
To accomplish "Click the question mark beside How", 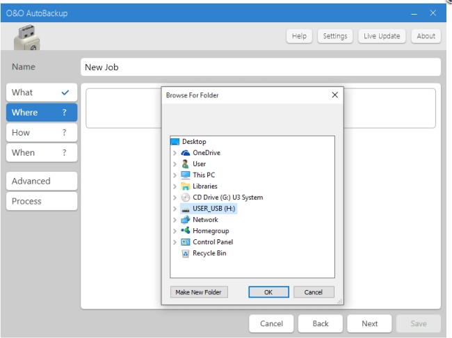I will point(64,132).
